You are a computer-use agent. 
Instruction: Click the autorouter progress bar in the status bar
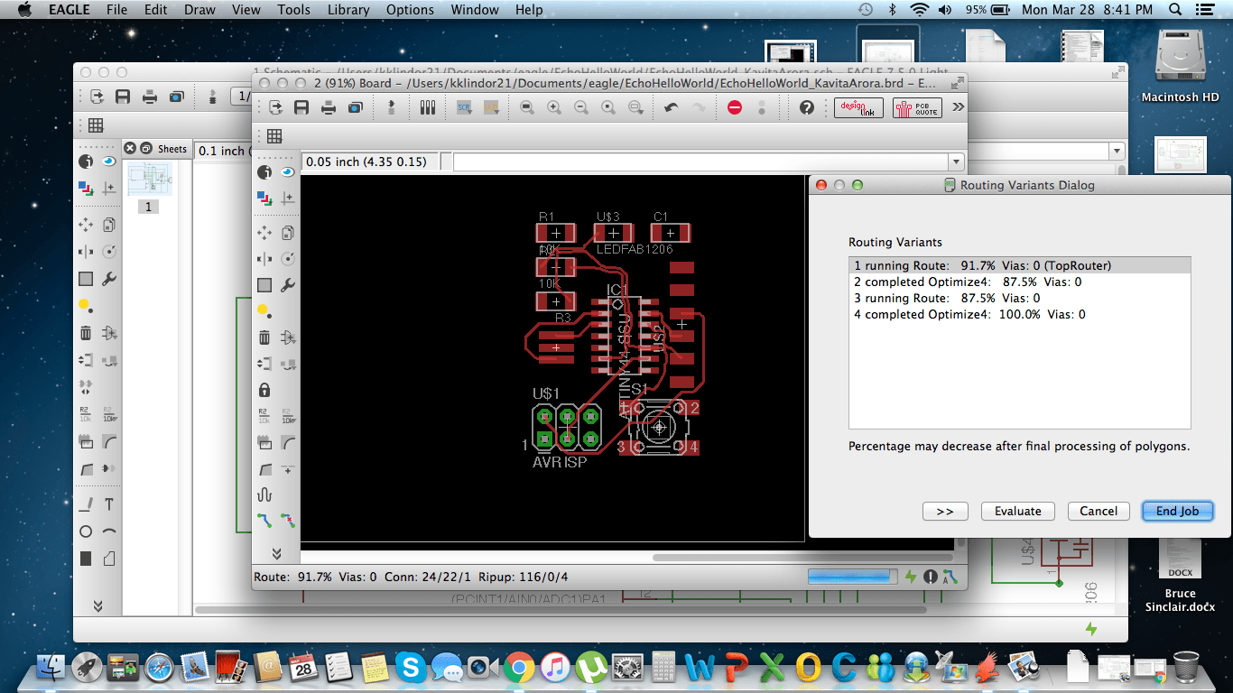(853, 577)
